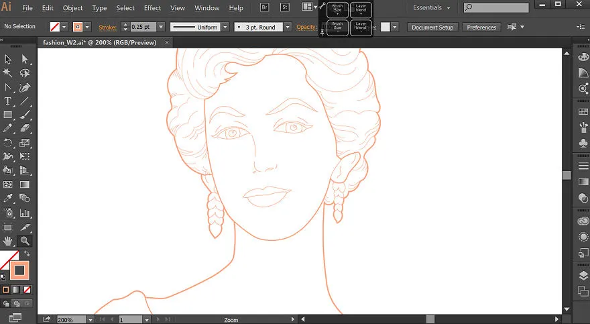The image size is (590, 324).
Task: Select the Free Transform tool
Action: coord(25,156)
